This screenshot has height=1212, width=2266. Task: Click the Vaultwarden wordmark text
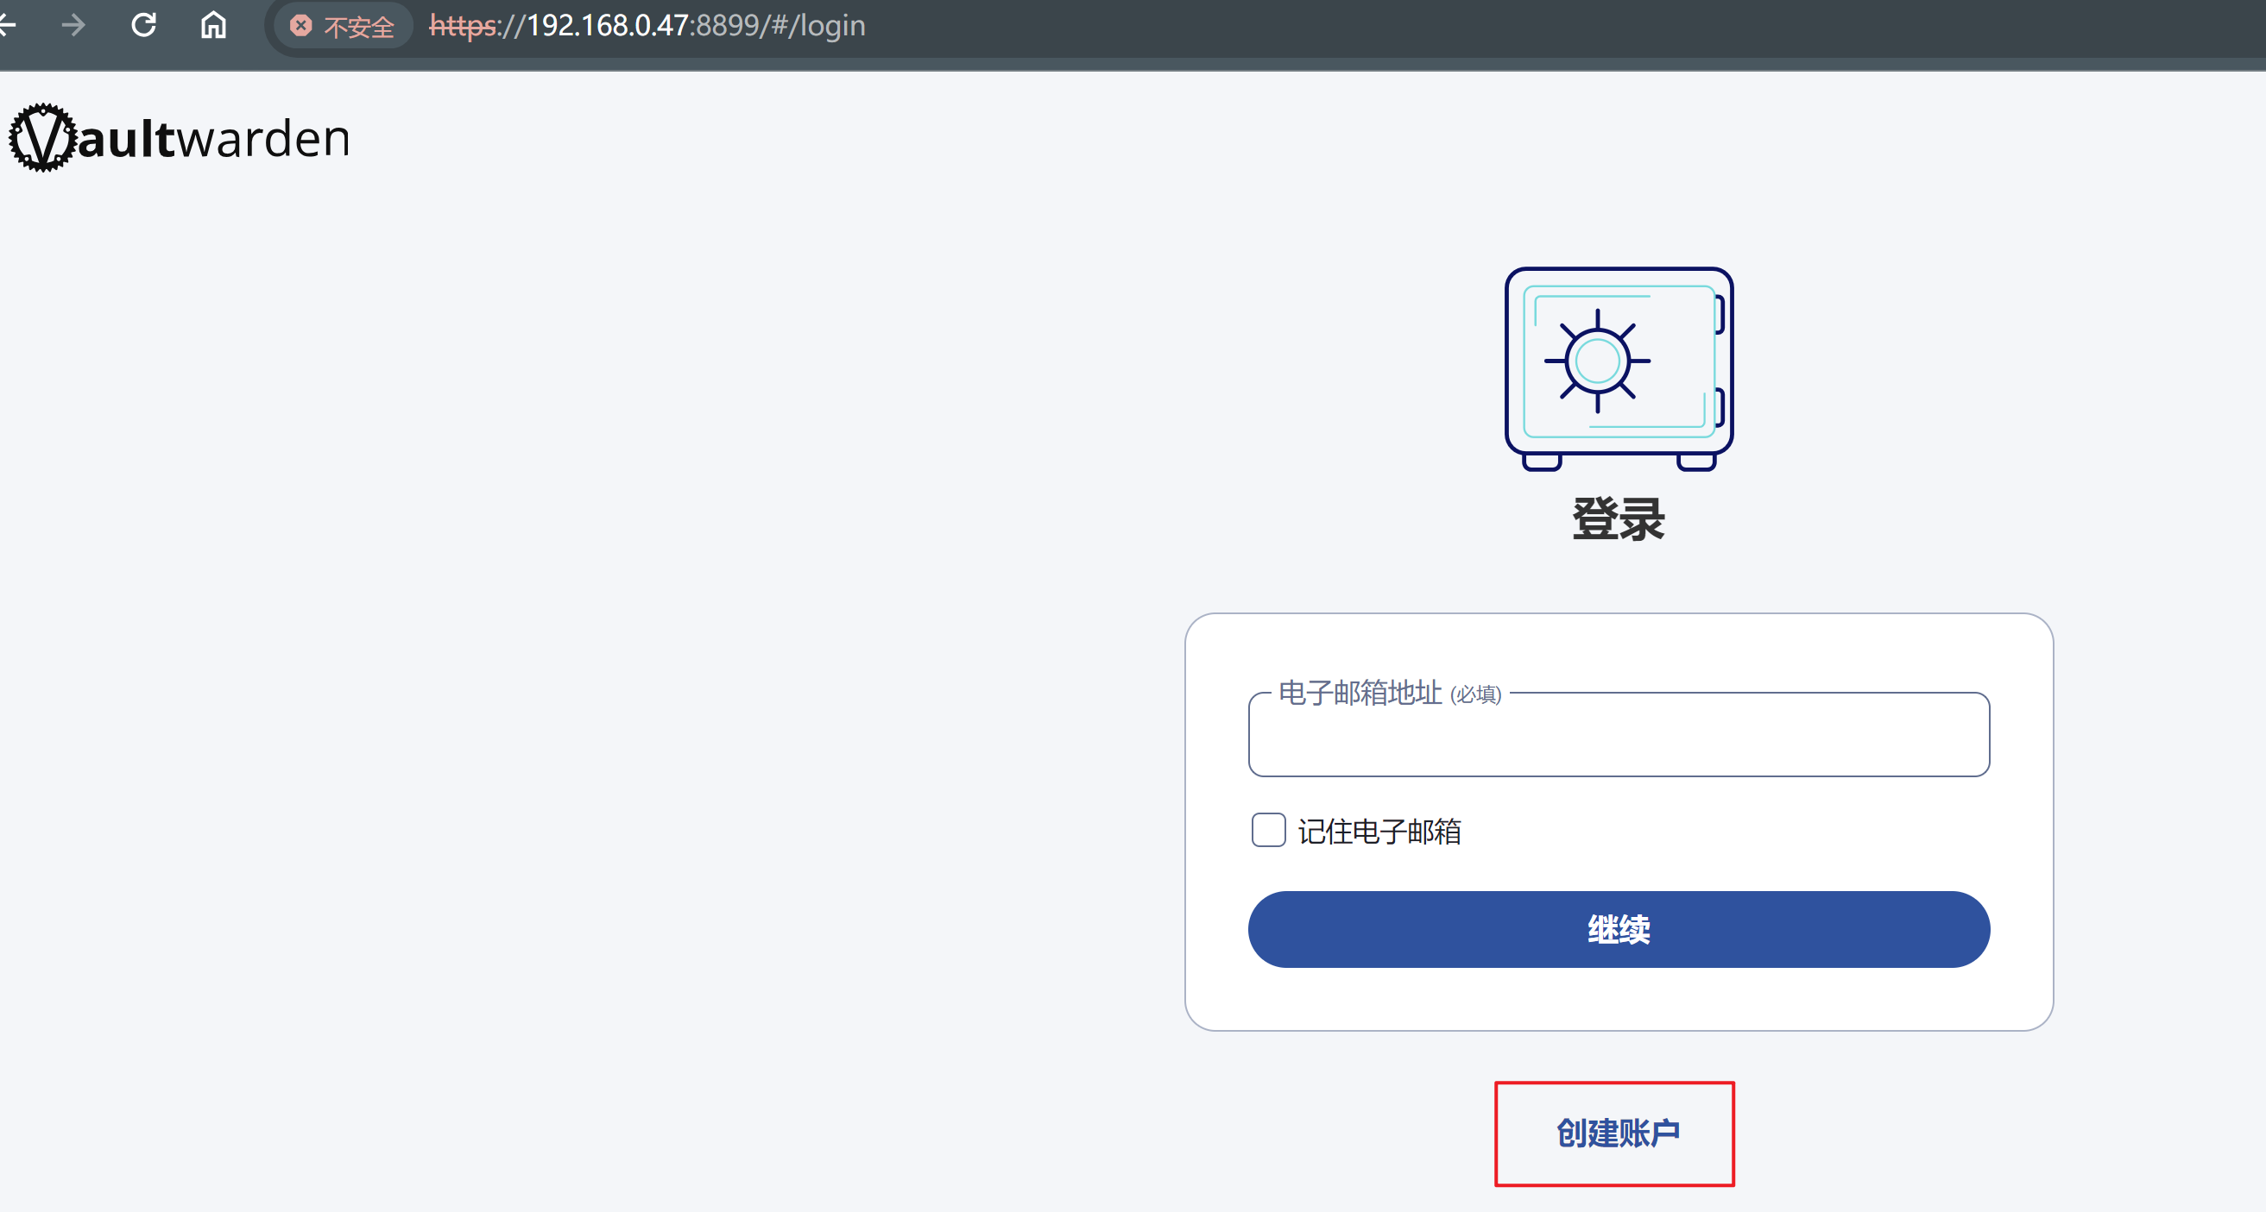[215, 139]
